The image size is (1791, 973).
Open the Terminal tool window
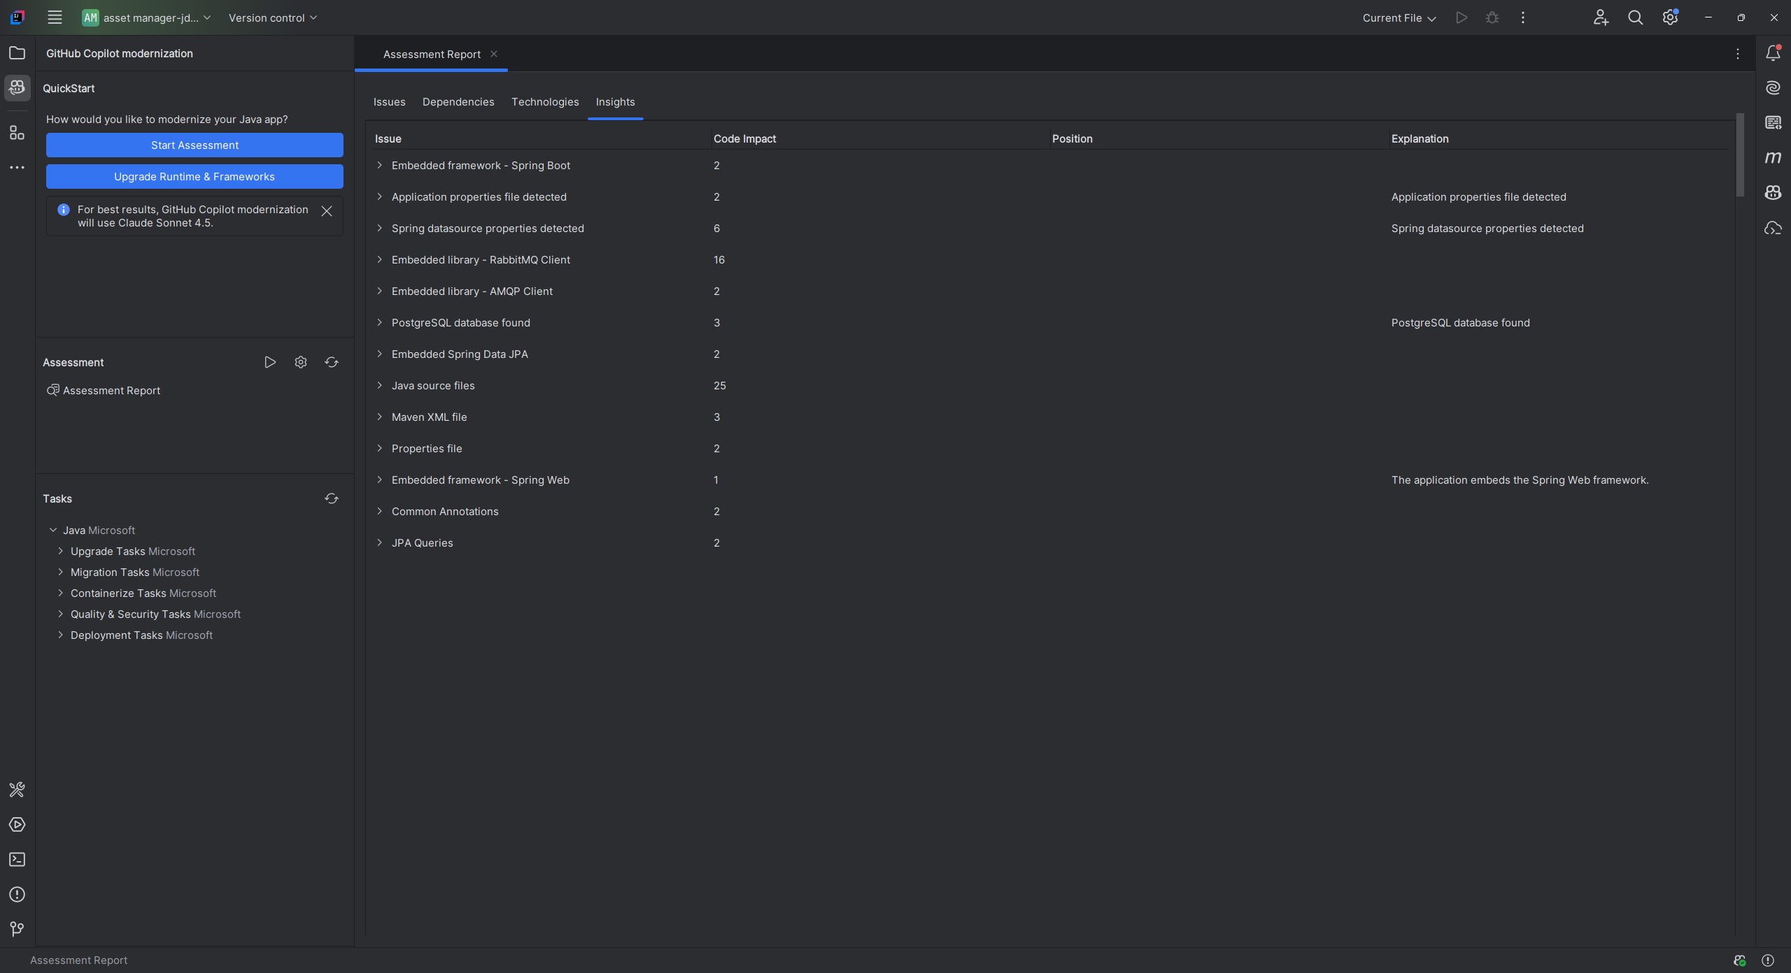click(x=17, y=860)
